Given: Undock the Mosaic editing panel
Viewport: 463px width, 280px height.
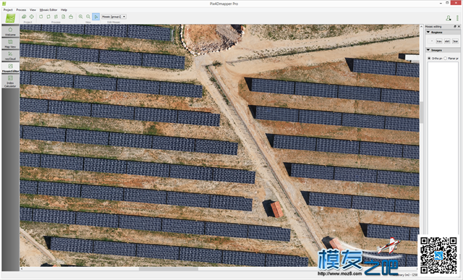Looking at the screenshot, I should tap(455, 27).
